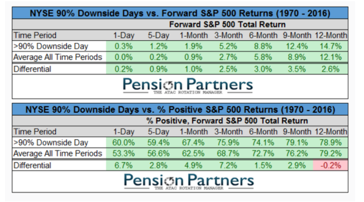Click the 3.5% nine-month differential cell
This screenshot has height=202, width=364.
(x=296, y=69)
